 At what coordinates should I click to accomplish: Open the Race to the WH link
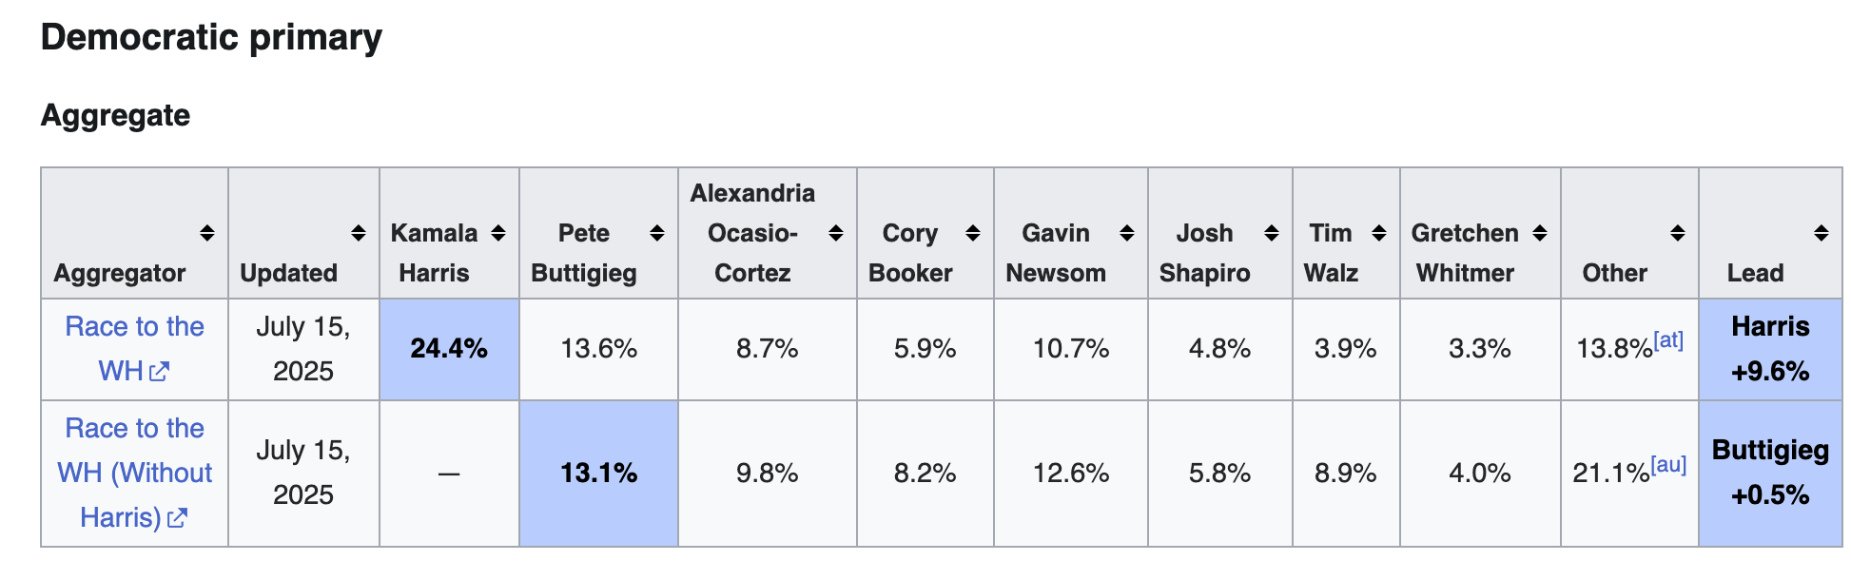(134, 349)
